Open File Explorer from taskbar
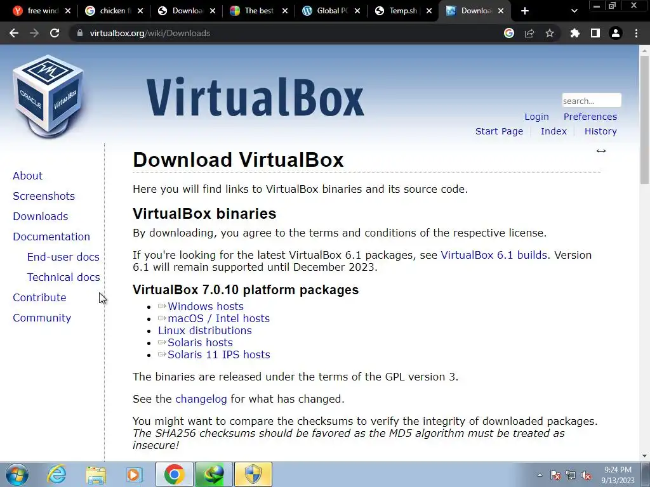The height and width of the screenshot is (487, 650). point(96,474)
